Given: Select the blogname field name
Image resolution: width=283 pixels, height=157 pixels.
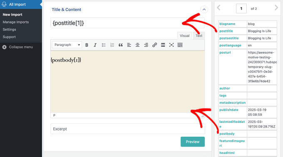Looking at the screenshot, I should tap(227, 24).
